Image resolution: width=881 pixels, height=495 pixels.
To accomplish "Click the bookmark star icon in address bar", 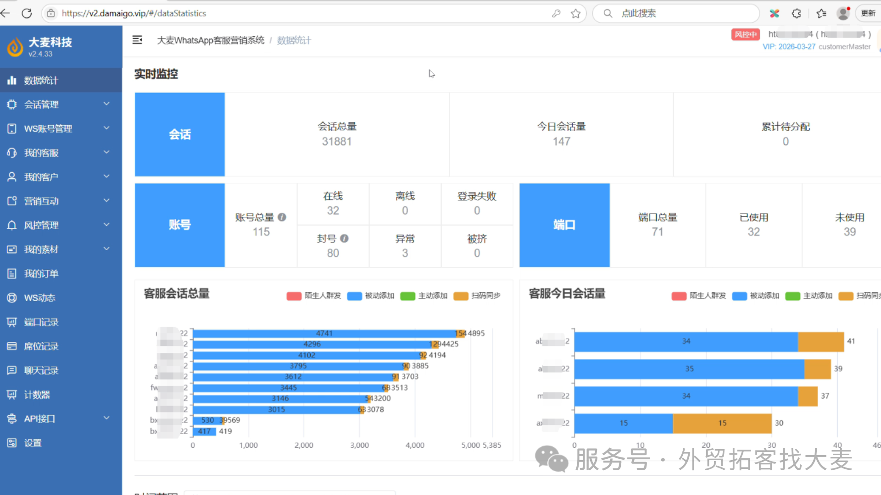I will click(576, 13).
